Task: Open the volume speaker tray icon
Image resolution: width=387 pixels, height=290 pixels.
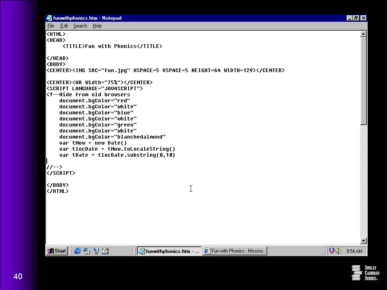Action: pyautogui.click(x=338, y=251)
